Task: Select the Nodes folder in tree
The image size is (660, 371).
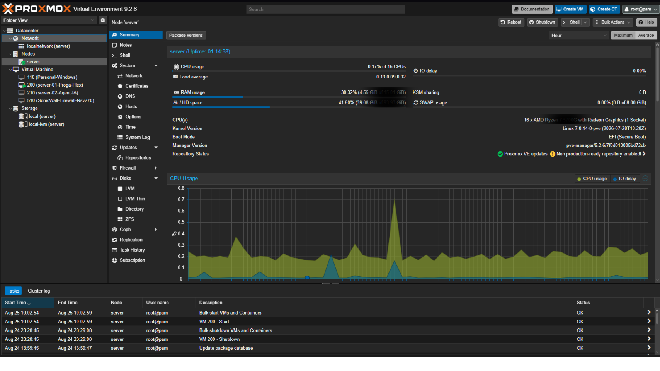Action: (28, 54)
